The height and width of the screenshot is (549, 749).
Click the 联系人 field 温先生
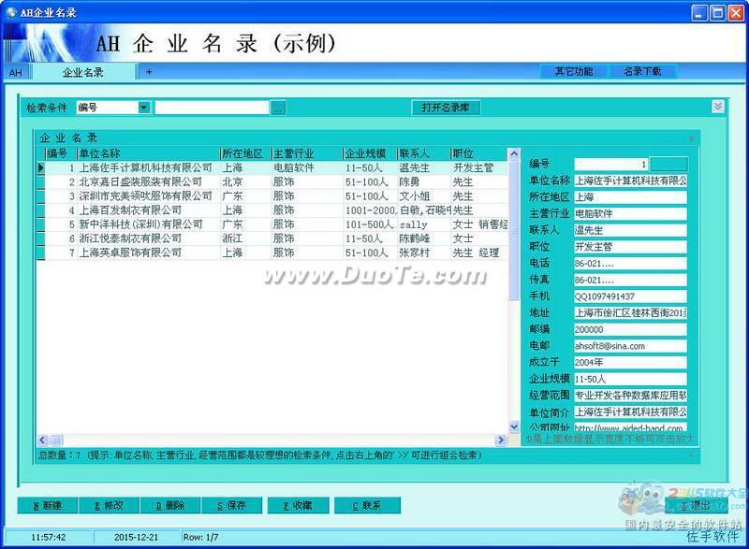630,230
